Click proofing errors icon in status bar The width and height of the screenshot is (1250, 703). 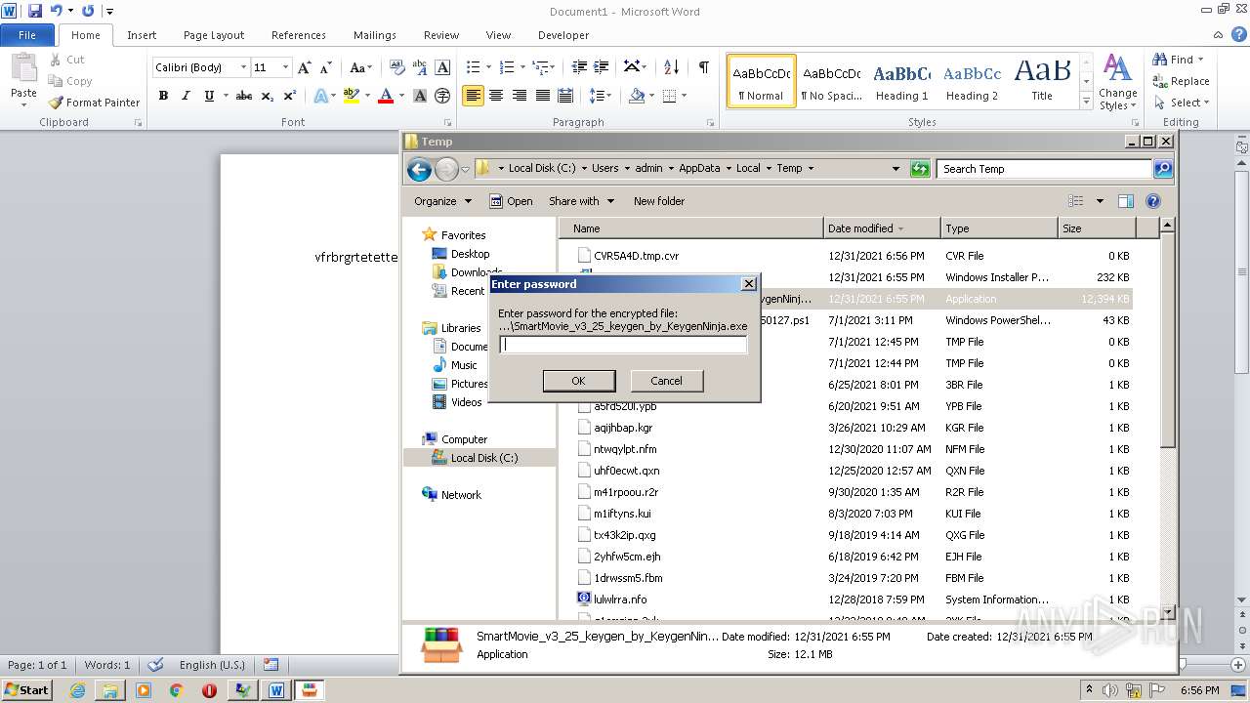pyautogui.click(x=155, y=665)
